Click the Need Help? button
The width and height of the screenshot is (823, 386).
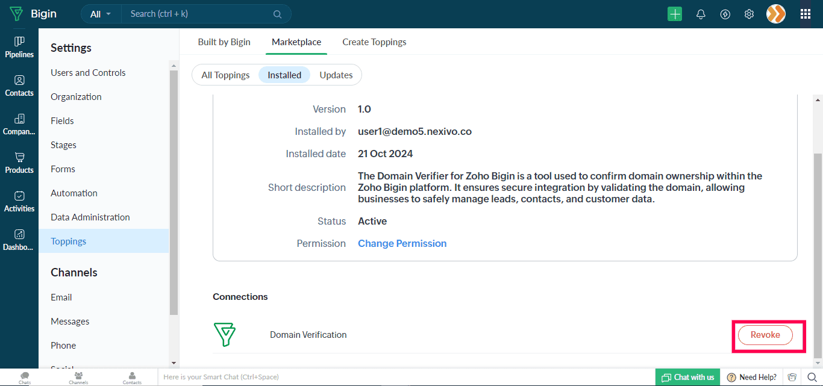click(752, 377)
